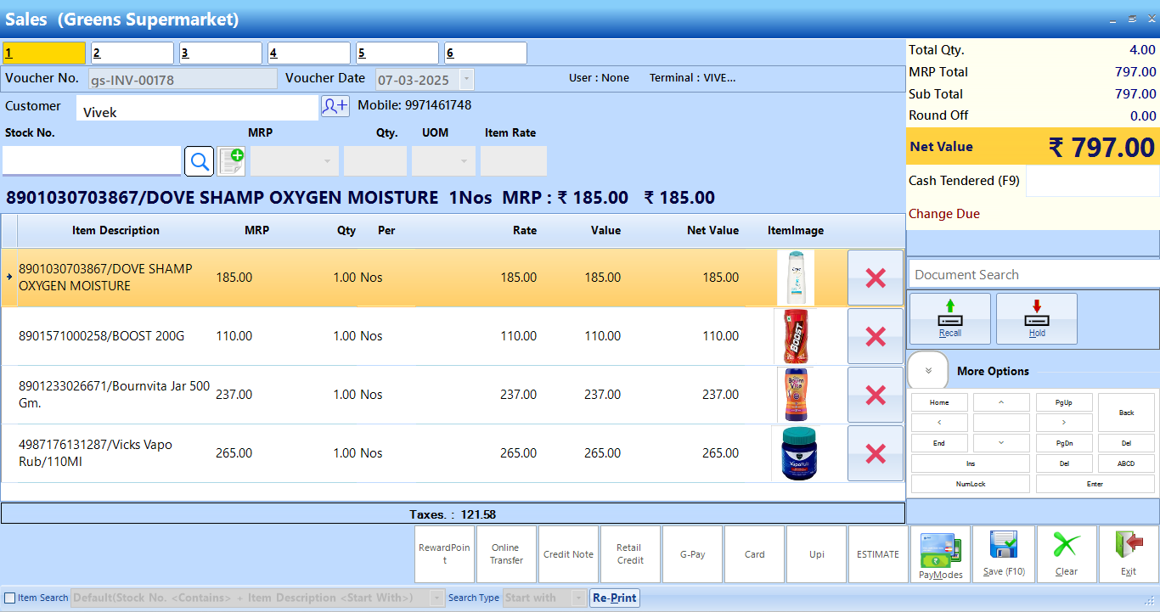Delete the Boost 200G line item
The width and height of the screenshot is (1160, 612).
coord(876,336)
